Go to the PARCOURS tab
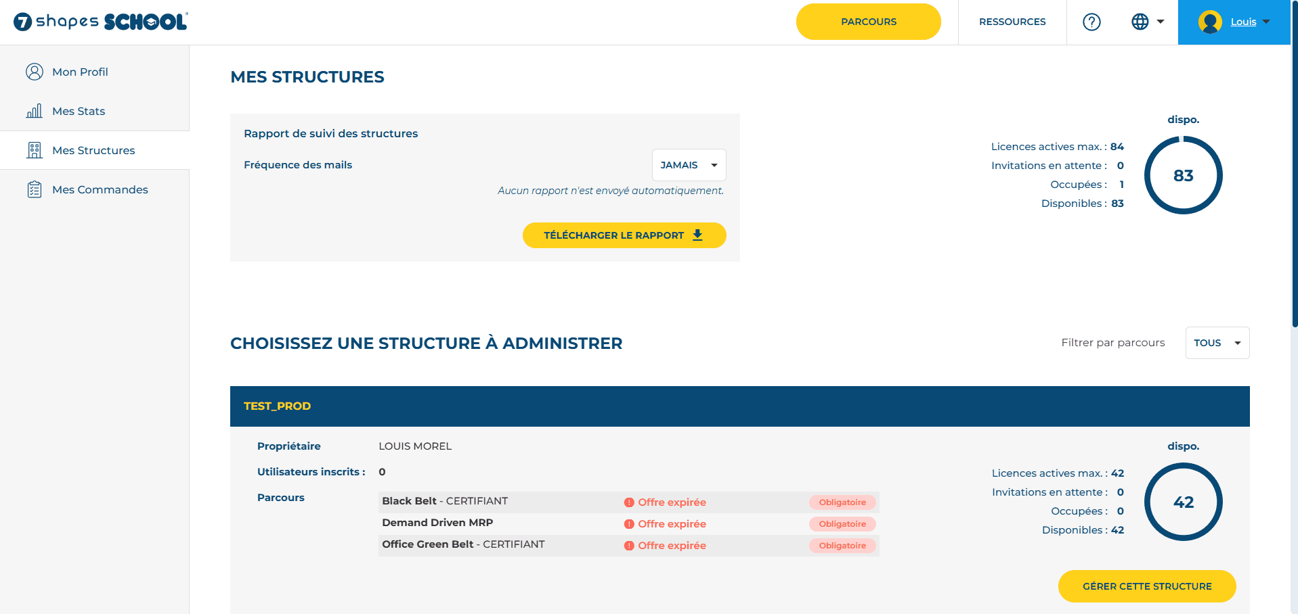 point(869,22)
